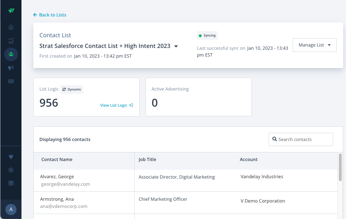Screen dimensions: 346x219
Task: Sort by Job Title column header
Action: [x=147, y=160]
